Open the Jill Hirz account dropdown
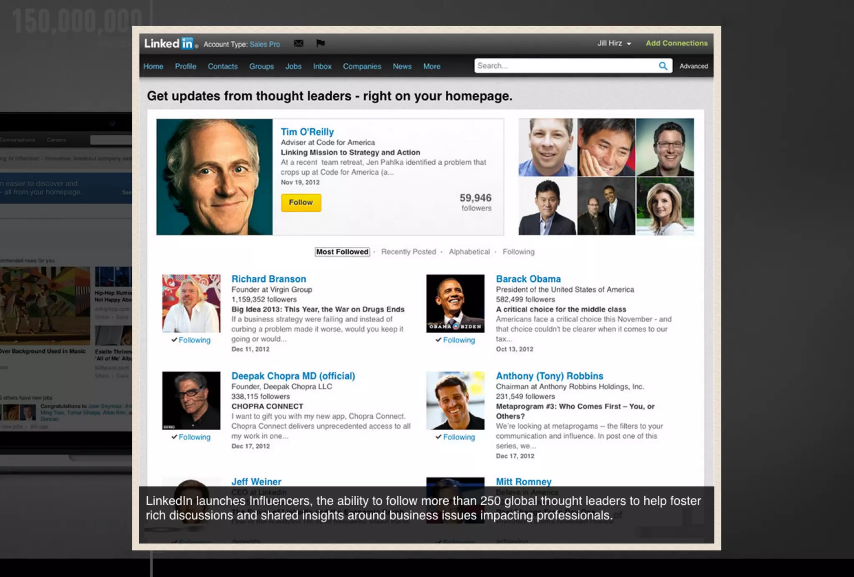854x577 pixels. pyautogui.click(x=614, y=43)
